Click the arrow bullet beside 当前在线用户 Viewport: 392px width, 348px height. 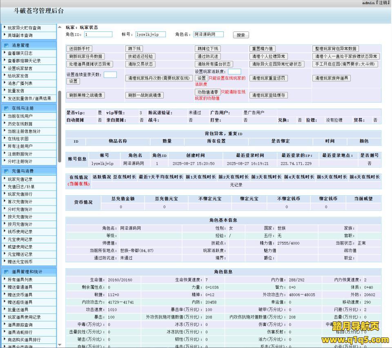(x=4, y=116)
